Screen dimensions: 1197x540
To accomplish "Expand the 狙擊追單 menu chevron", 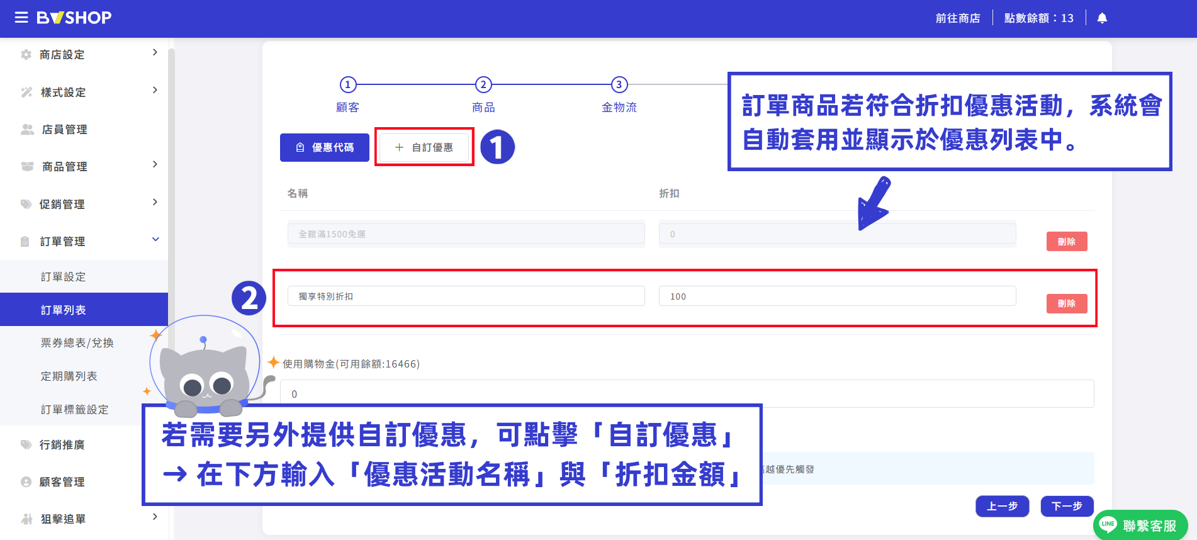I will [155, 517].
